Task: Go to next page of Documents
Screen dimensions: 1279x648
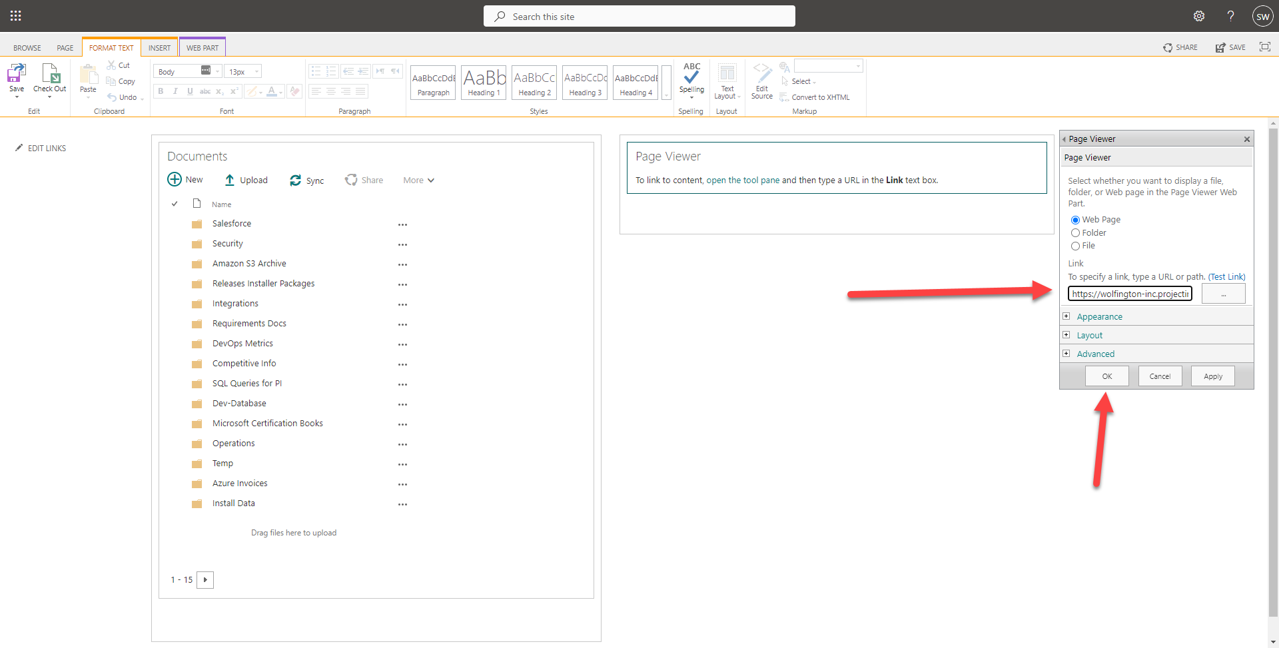Action: point(205,580)
